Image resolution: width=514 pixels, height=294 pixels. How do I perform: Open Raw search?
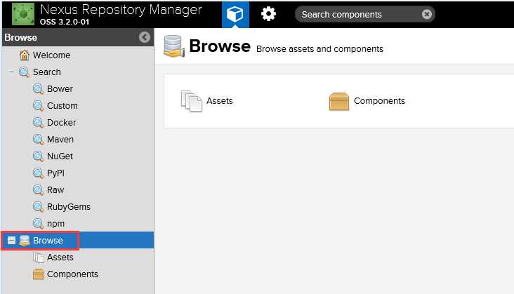click(x=55, y=190)
